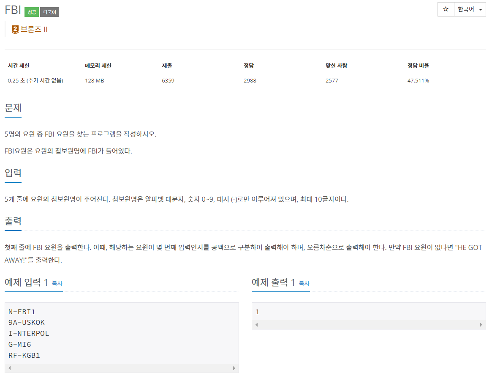Click left arrow of example output scrollbar
This screenshot has width=492, height=376.
tap(257, 324)
